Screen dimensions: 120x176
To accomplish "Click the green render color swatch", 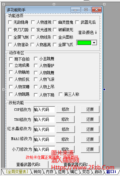I will (x=84, y=43).
